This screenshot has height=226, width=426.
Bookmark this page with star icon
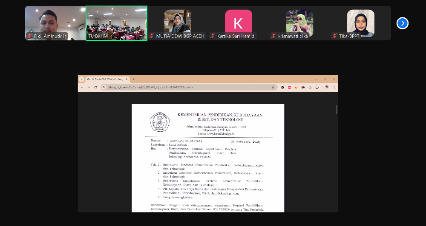click(x=273, y=87)
